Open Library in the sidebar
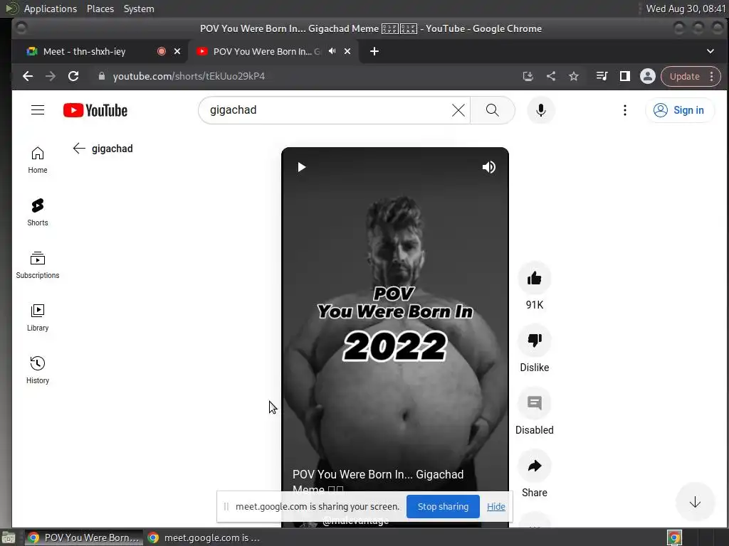This screenshot has height=546, width=729. (38, 318)
